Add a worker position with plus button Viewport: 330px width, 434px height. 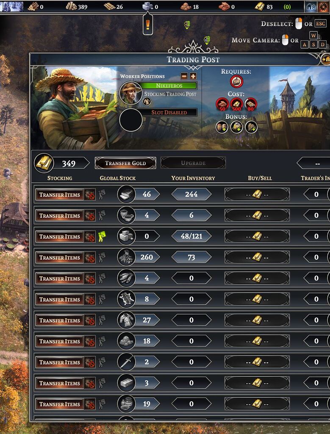tap(193, 76)
